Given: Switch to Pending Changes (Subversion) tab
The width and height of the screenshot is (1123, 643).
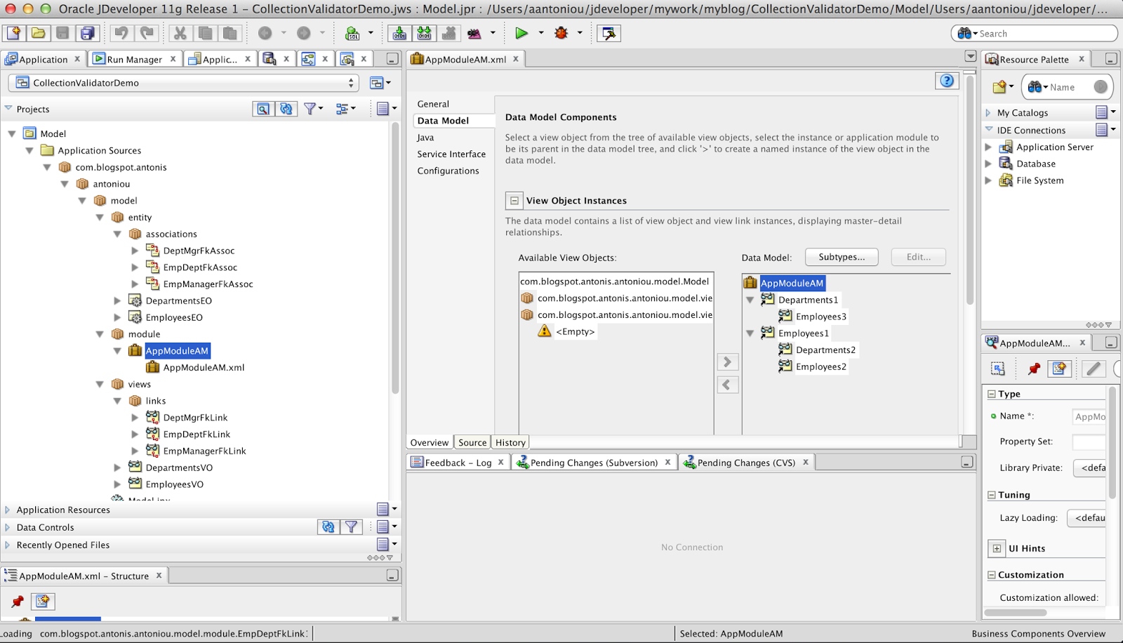Looking at the screenshot, I should tap(594, 463).
